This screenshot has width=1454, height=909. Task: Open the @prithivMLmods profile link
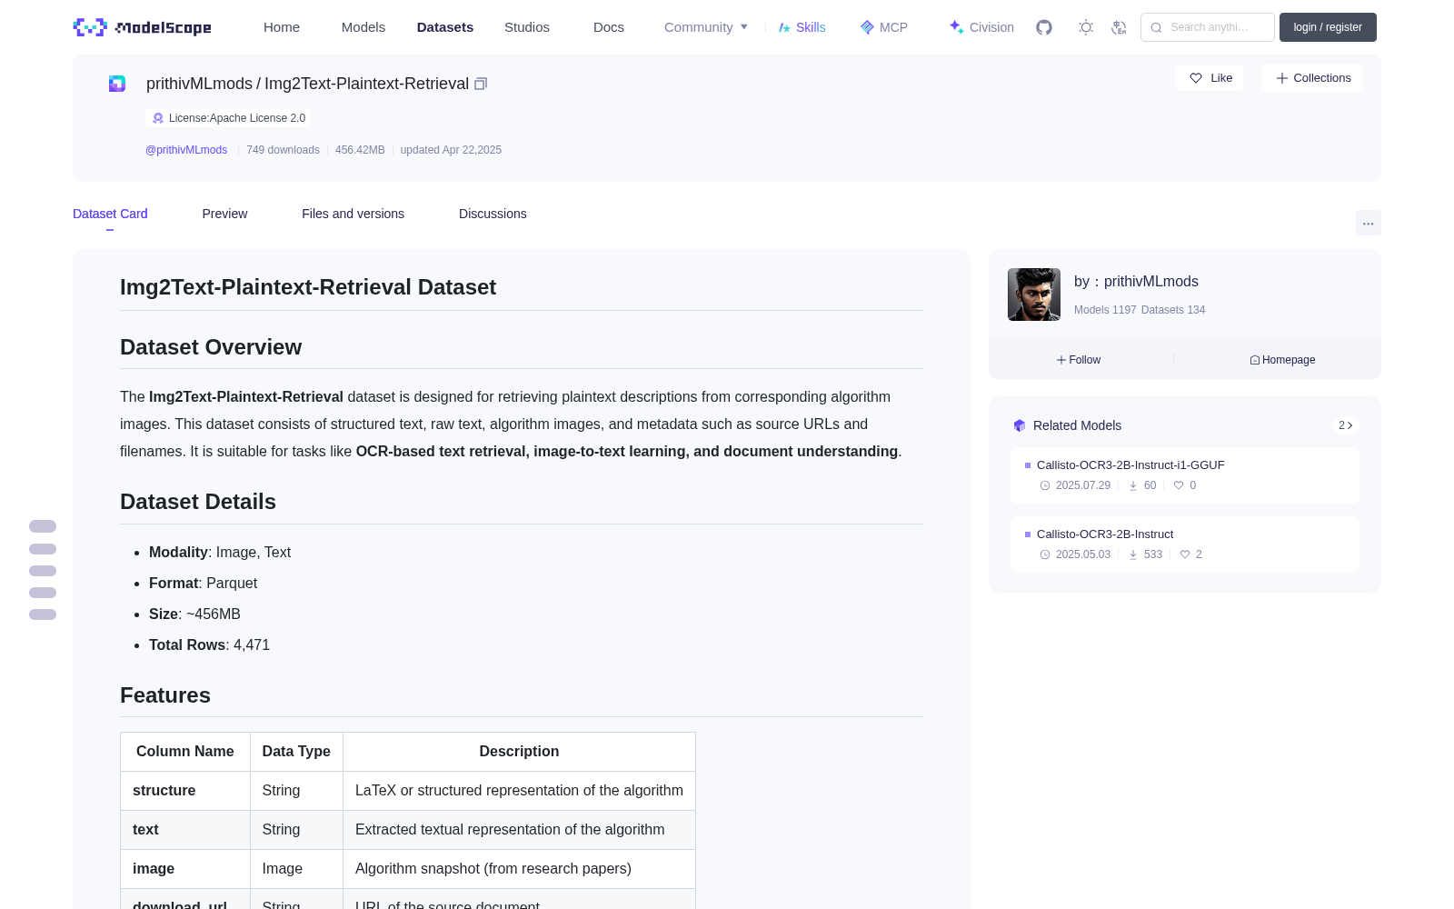pyautogui.click(x=186, y=150)
